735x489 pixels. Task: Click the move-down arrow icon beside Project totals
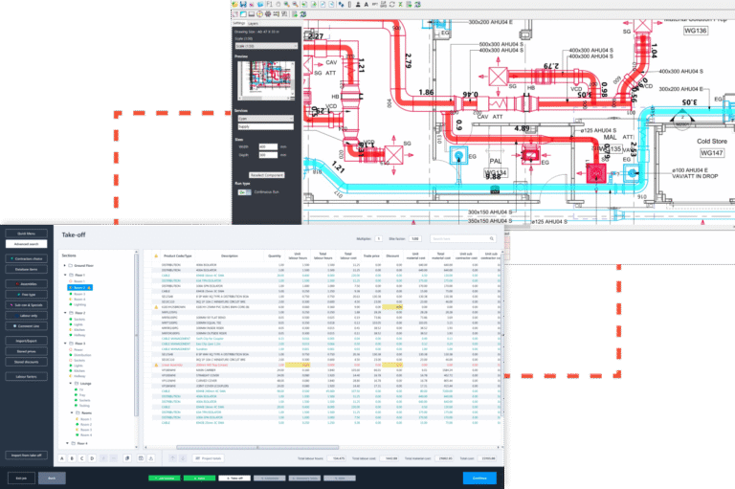(183, 458)
